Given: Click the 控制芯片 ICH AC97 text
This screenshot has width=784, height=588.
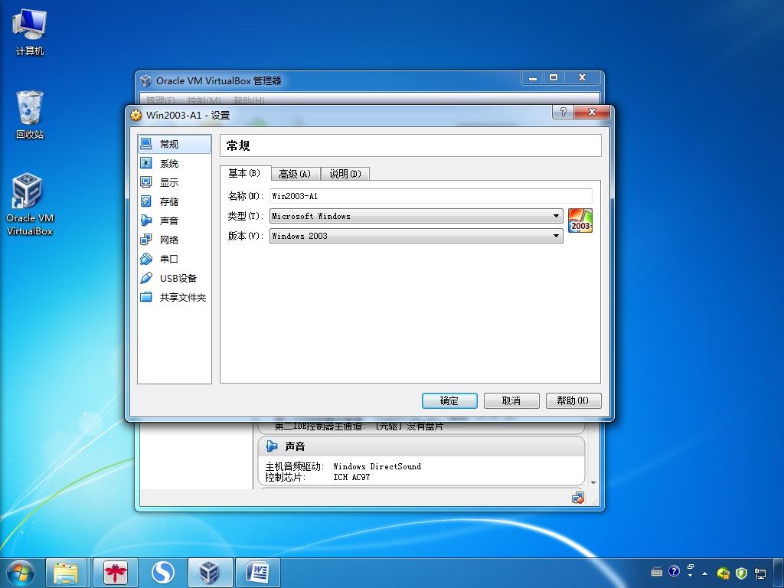Looking at the screenshot, I should coord(318,478).
